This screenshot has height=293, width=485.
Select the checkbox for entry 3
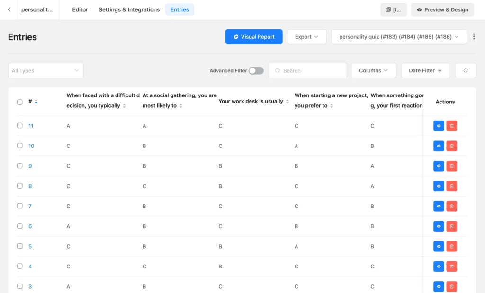point(20,286)
